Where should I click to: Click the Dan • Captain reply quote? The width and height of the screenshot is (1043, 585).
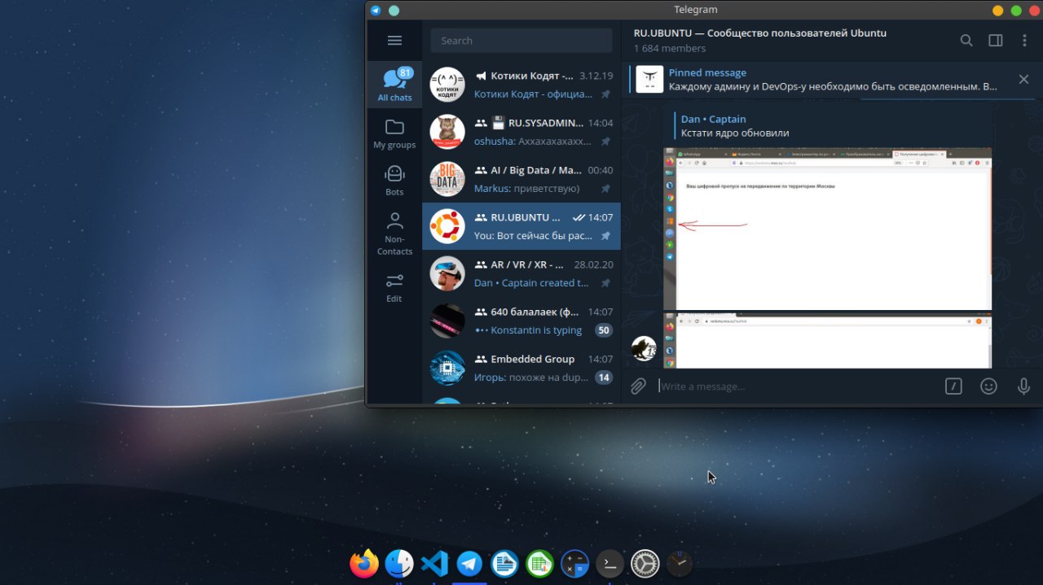point(733,126)
